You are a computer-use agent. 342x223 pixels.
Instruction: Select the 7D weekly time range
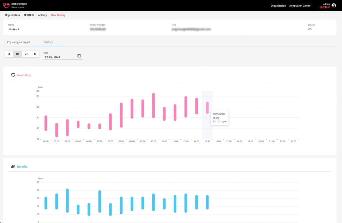26,54
